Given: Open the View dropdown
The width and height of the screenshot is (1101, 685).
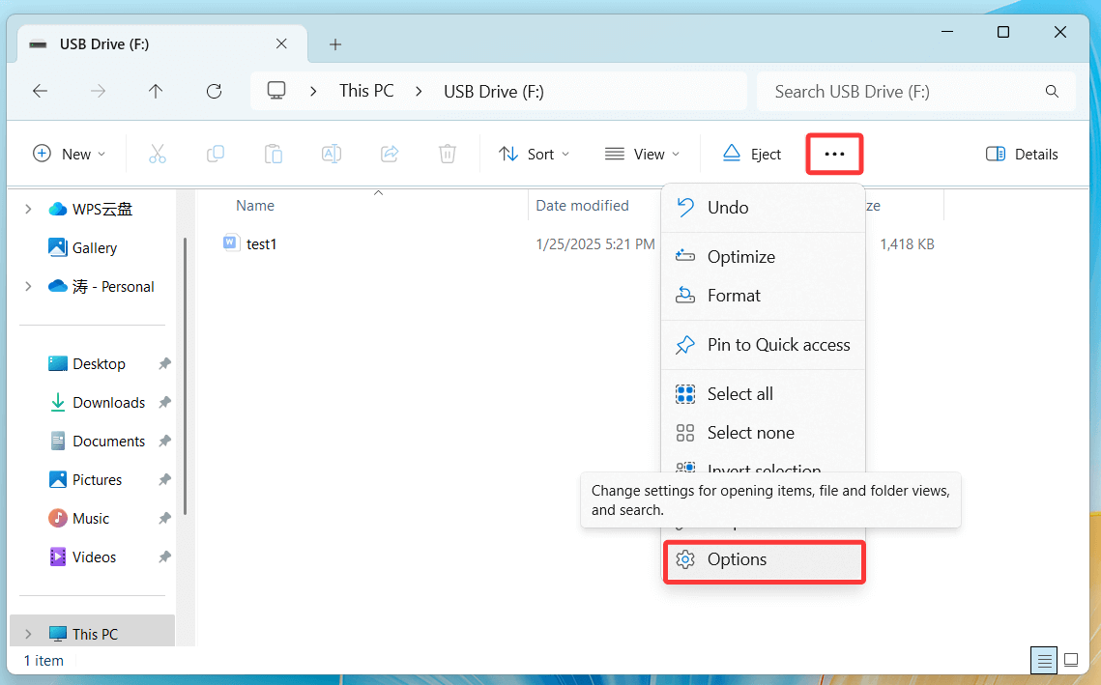Looking at the screenshot, I should 642,153.
